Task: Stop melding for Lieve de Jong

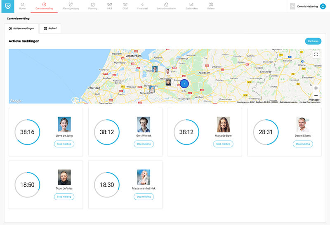Action: click(64, 144)
